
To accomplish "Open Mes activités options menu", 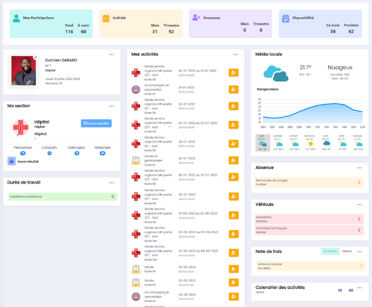I will click(x=236, y=55).
